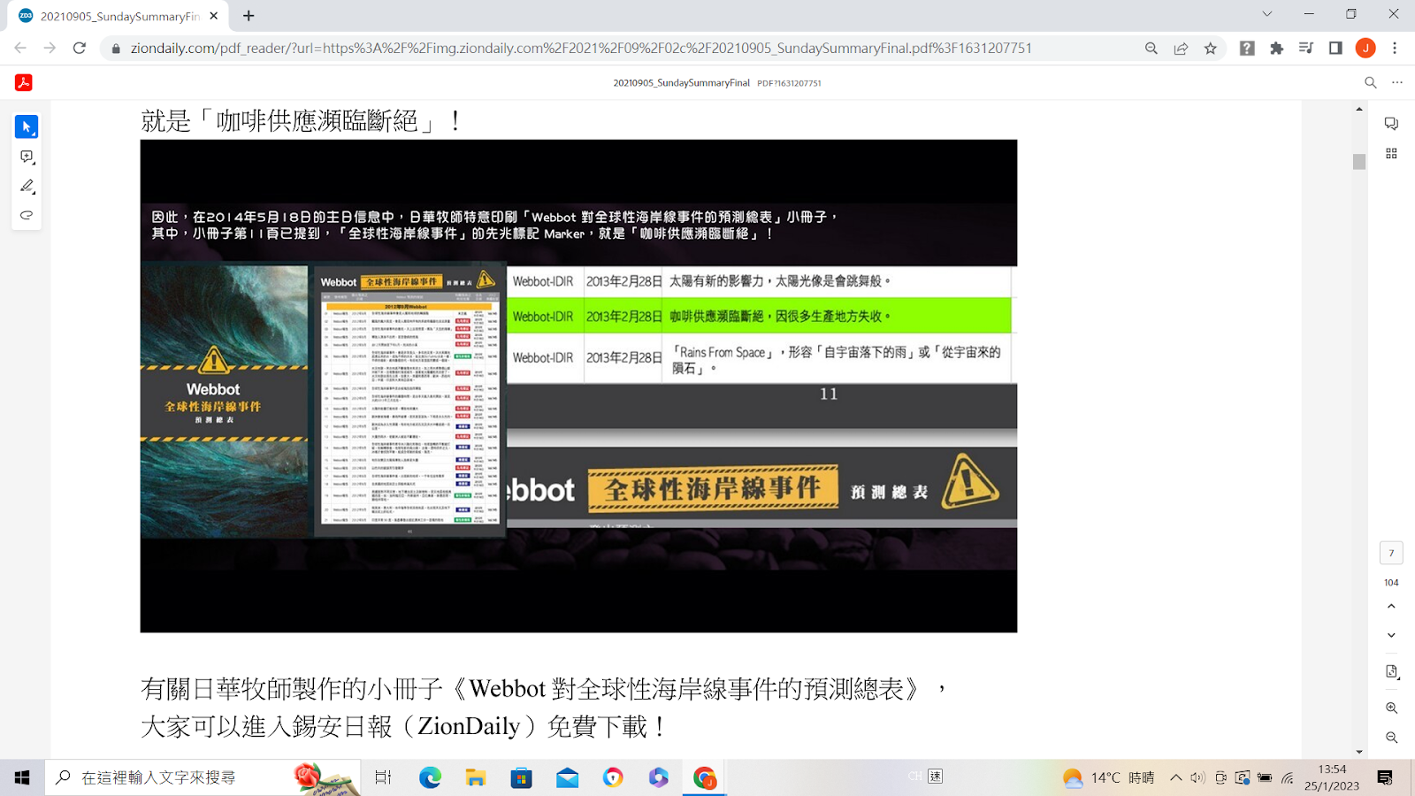Open Microsoft Store from taskbar
Image resolution: width=1415 pixels, height=796 pixels.
(522, 777)
